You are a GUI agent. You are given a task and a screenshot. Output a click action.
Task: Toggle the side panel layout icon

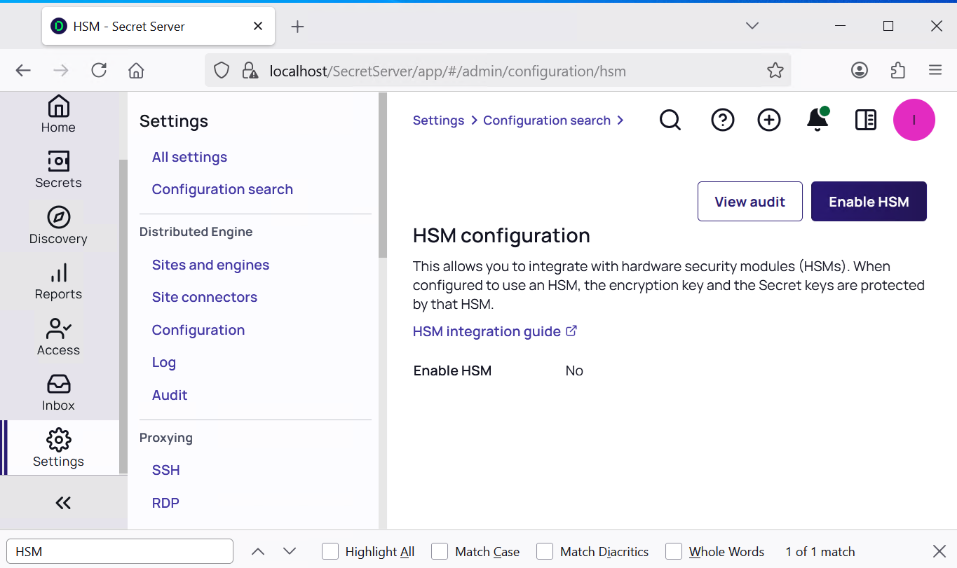coord(866,120)
